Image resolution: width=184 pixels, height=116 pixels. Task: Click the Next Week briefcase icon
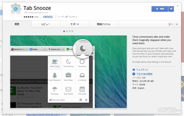pyautogui.click(x=68, y=75)
